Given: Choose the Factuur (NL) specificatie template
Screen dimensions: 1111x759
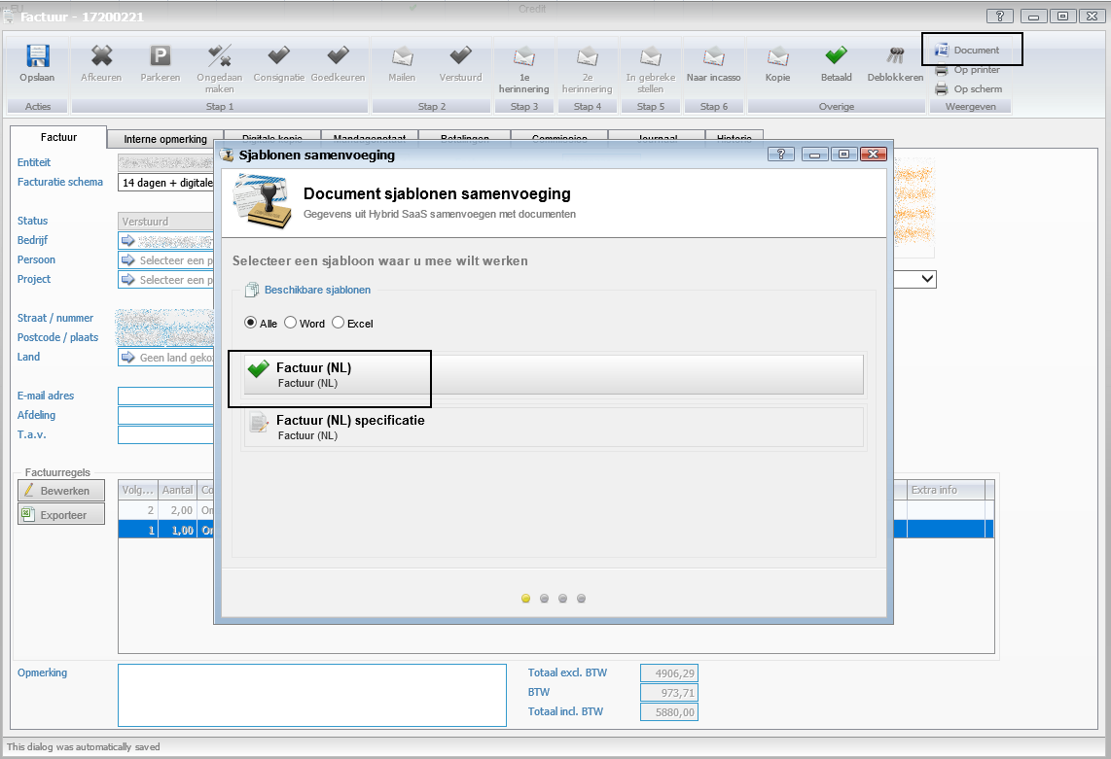Looking at the screenshot, I should 554,428.
